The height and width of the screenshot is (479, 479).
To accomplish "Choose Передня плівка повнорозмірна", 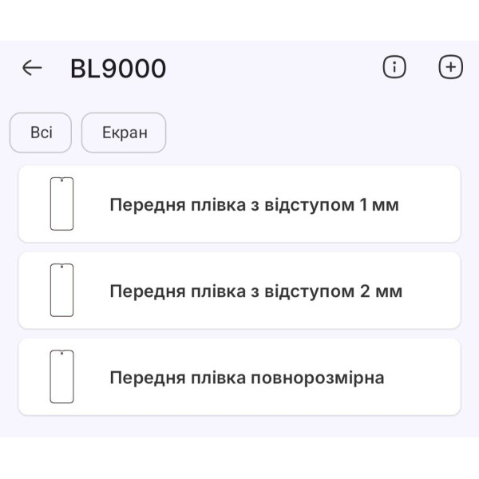I will pyautogui.click(x=247, y=378).
